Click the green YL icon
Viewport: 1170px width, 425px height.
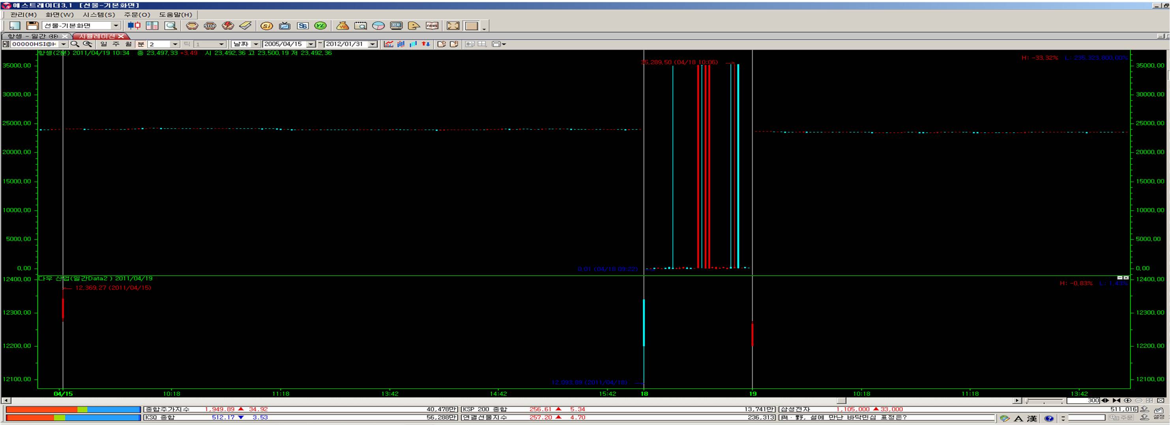click(321, 26)
